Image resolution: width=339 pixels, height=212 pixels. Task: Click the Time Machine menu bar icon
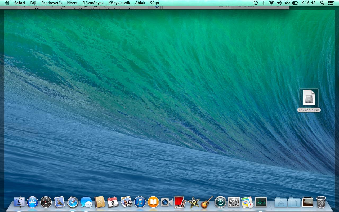[x=256, y=3]
